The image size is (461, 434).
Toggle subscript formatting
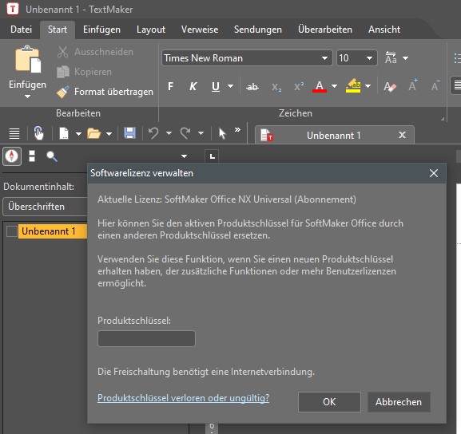tap(276, 87)
